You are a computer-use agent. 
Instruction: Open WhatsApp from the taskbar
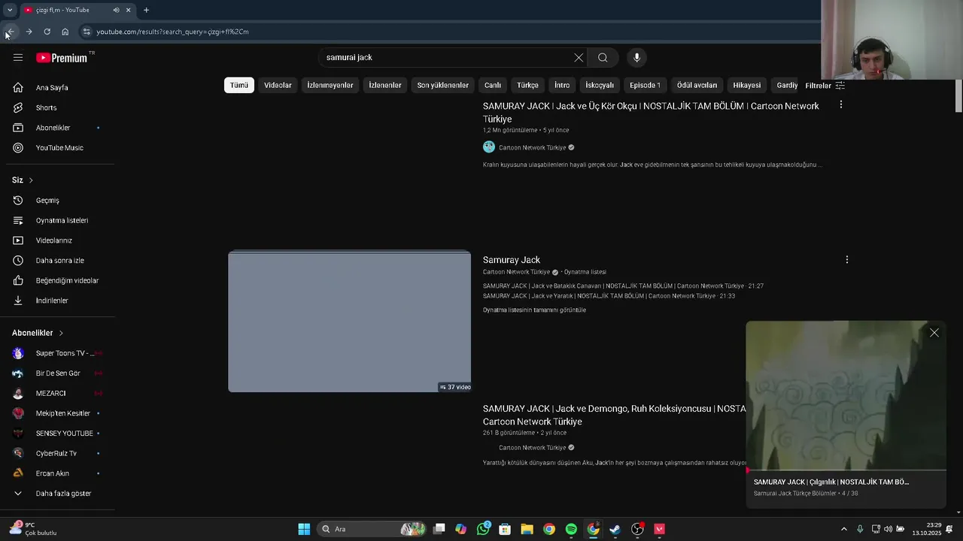tap(483, 529)
